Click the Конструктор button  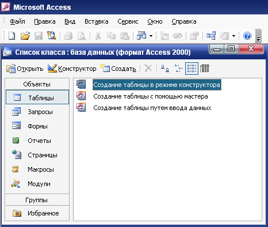(72, 69)
